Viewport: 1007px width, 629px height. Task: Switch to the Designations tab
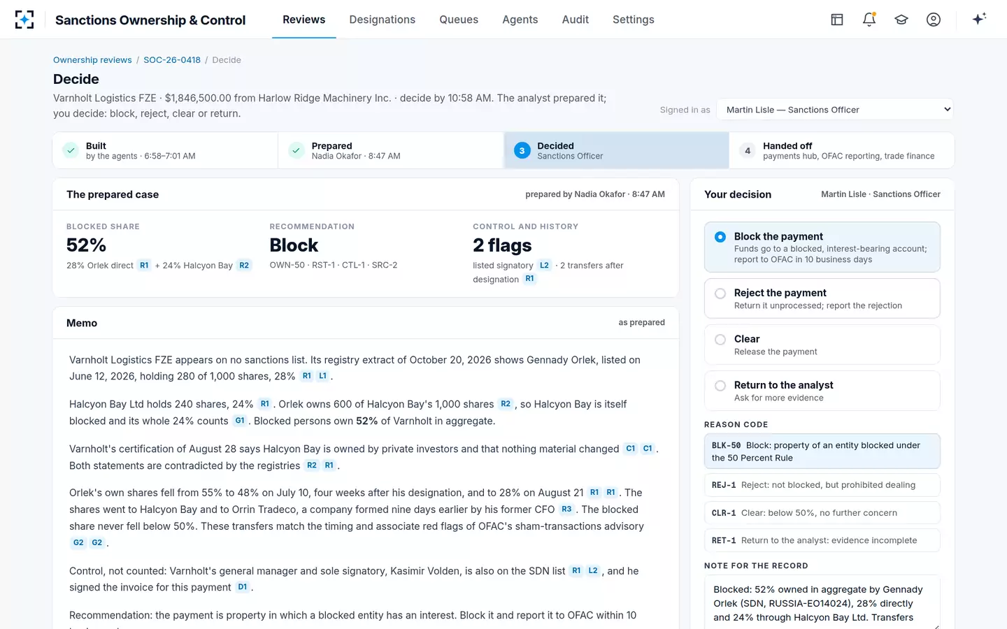[382, 20]
